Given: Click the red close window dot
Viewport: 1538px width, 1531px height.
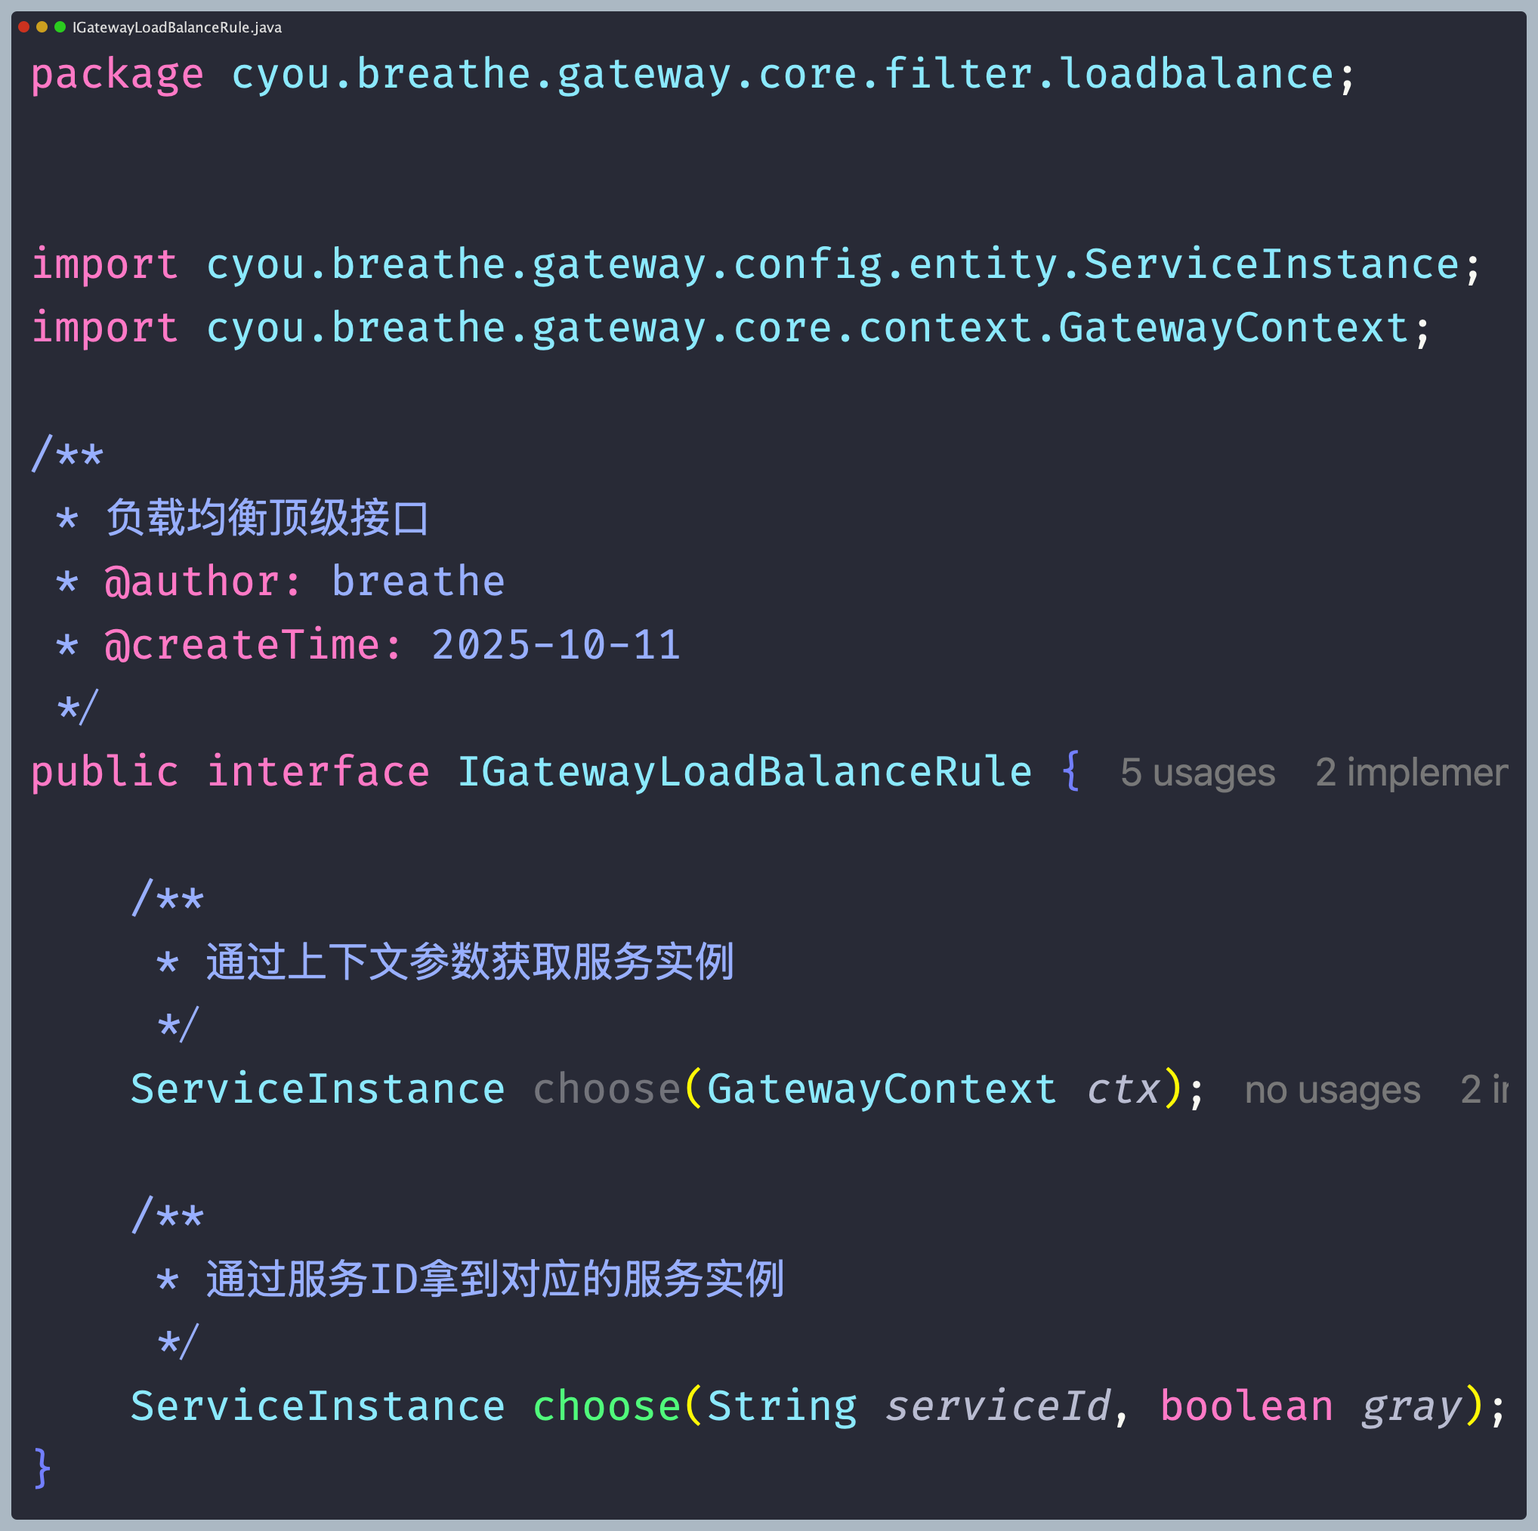Looking at the screenshot, I should point(24,27).
